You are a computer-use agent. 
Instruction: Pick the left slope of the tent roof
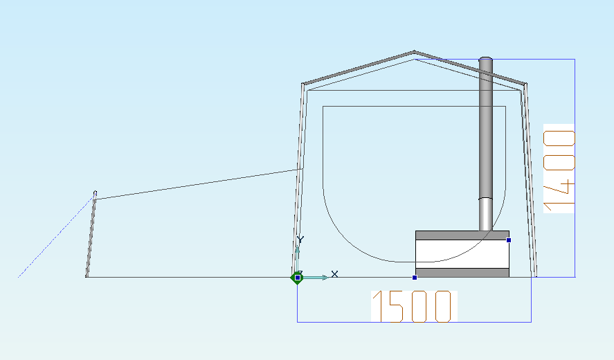point(357,68)
